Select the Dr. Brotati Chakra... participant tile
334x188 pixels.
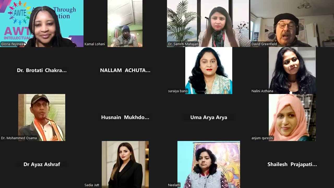point(42,70)
